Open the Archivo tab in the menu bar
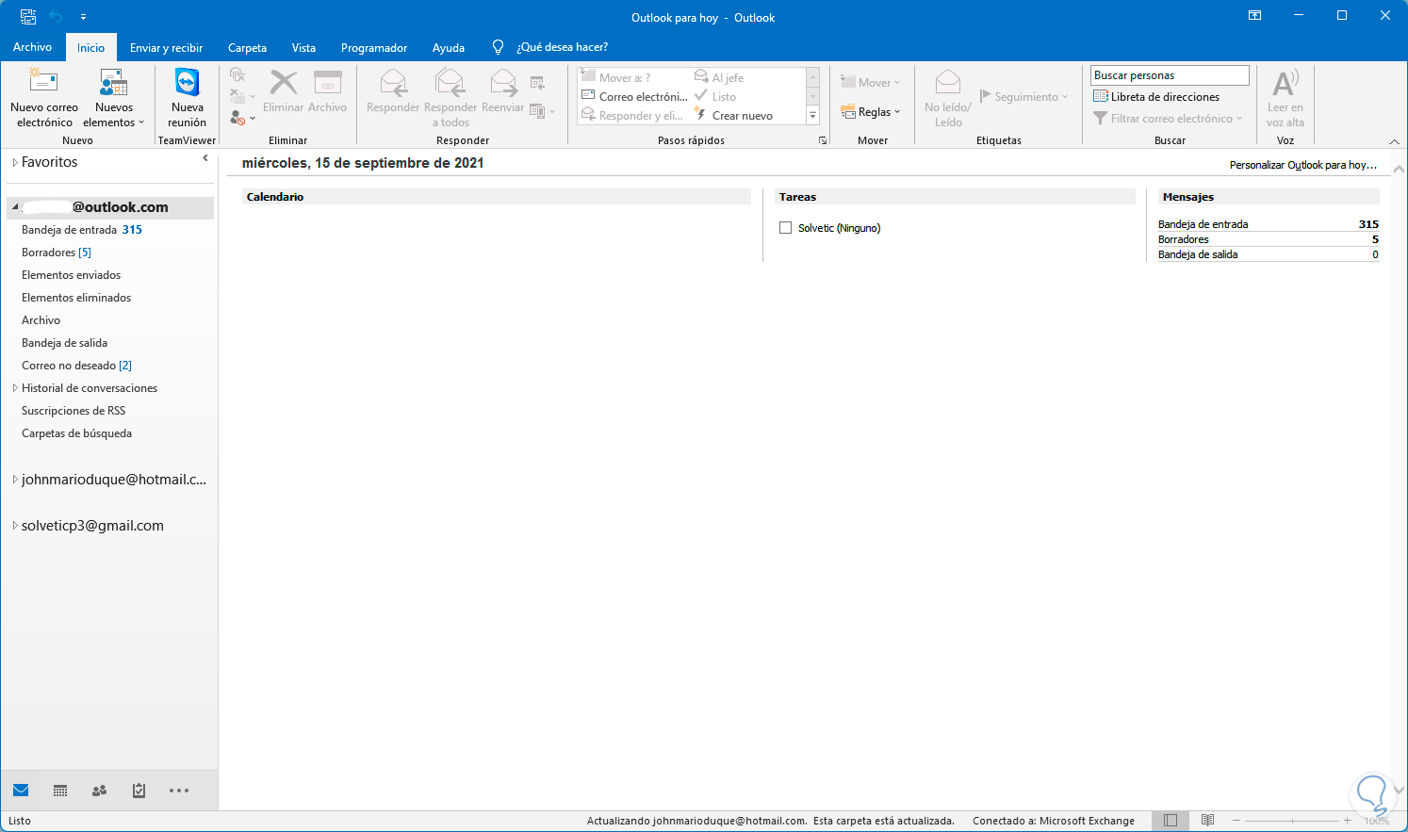 32,47
